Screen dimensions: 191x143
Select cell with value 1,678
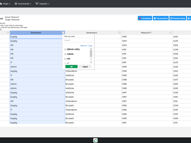(182, 41)
